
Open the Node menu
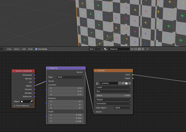pyautogui.click(x=30, y=49)
